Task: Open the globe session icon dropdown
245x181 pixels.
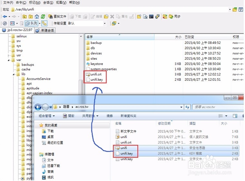Action: click(118, 24)
